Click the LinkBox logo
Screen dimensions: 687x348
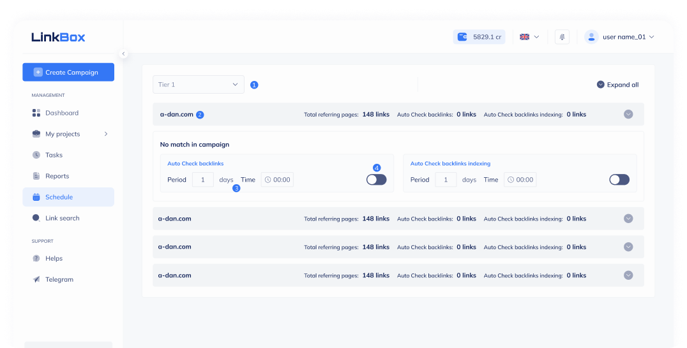(58, 37)
